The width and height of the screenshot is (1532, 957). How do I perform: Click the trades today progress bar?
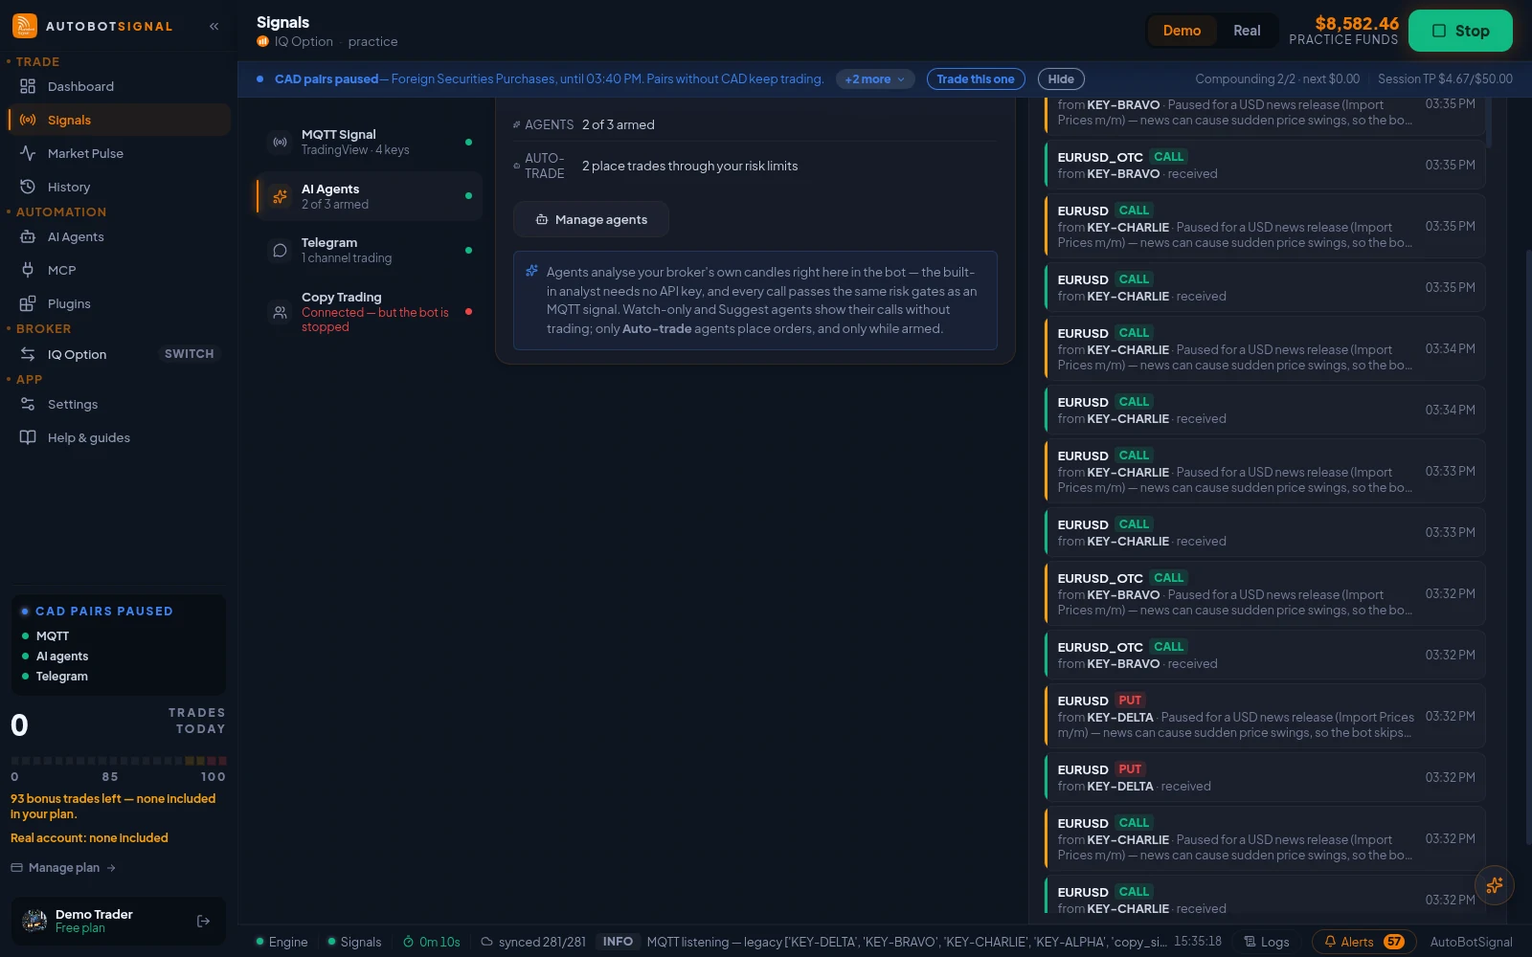tap(118, 761)
